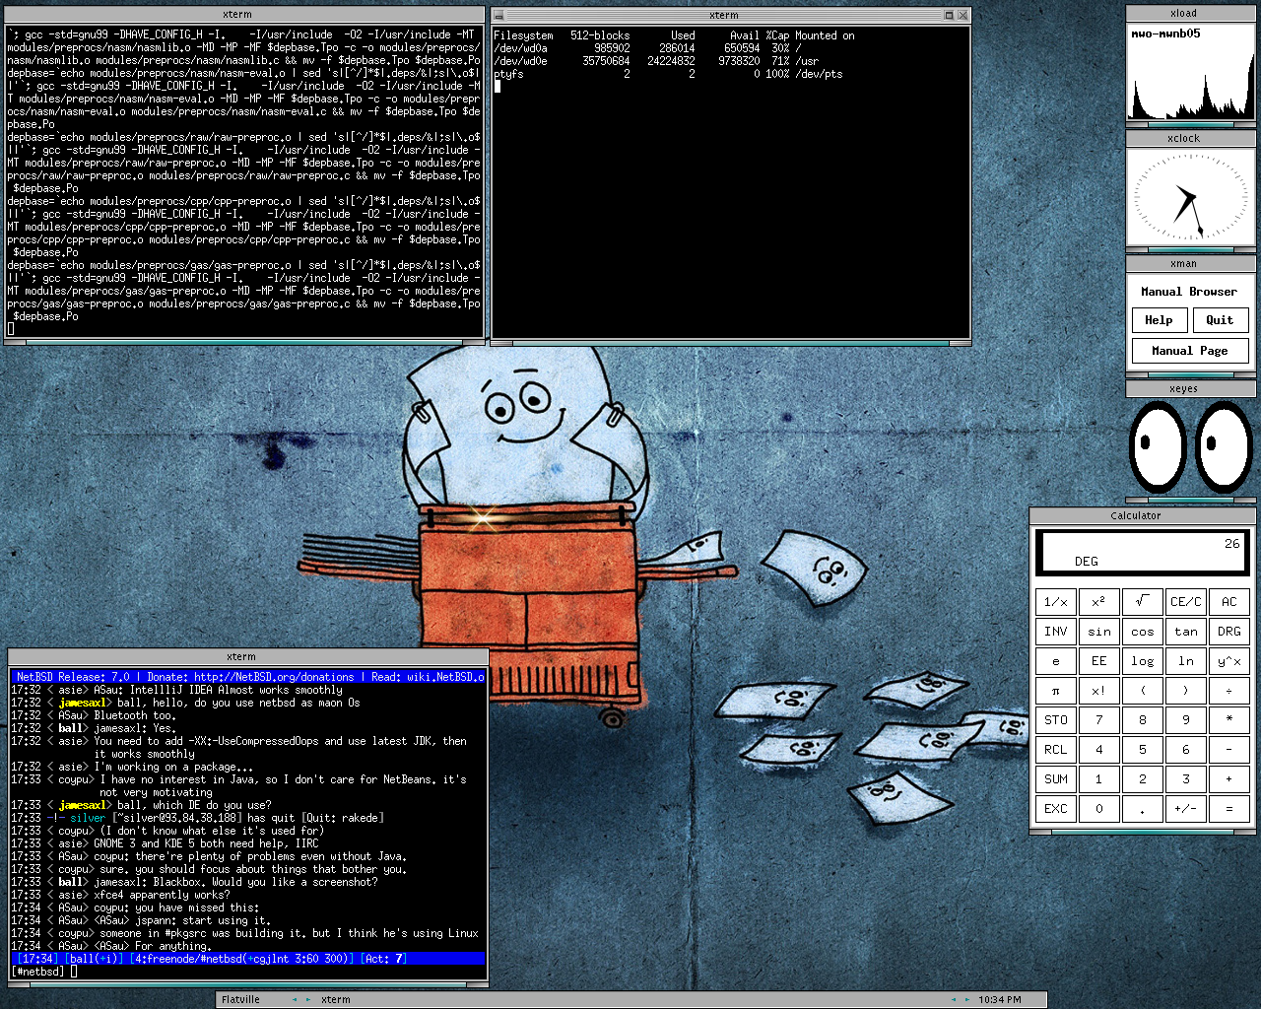Click the +/- sign change key
1261x1009 pixels.
click(1185, 808)
